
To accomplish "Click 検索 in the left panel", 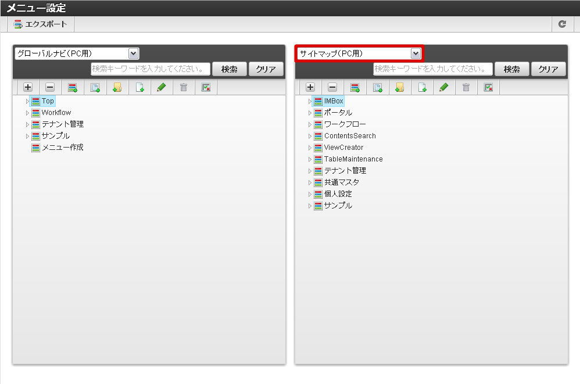I will point(230,69).
